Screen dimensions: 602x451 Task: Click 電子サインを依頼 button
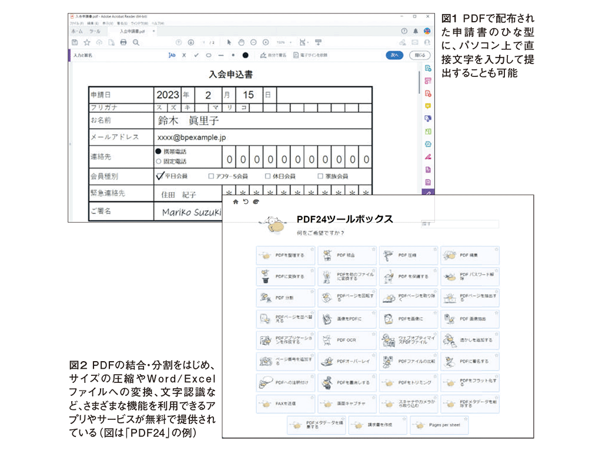pyautogui.click(x=310, y=55)
